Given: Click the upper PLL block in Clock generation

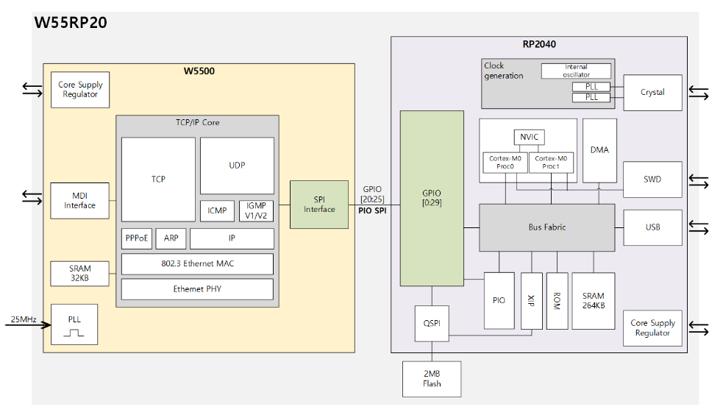Looking at the screenshot, I should pos(591,87).
